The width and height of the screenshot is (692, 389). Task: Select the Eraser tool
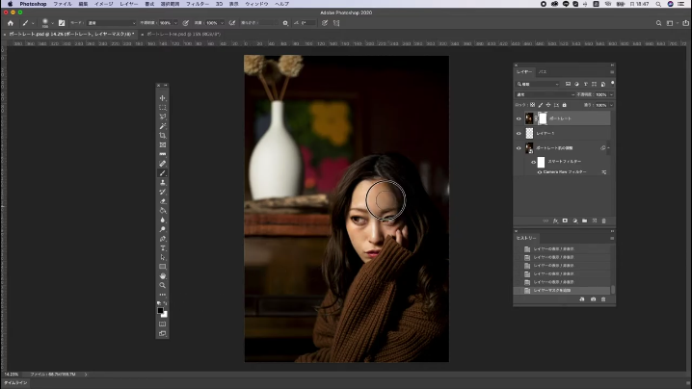(x=163, y=201)
